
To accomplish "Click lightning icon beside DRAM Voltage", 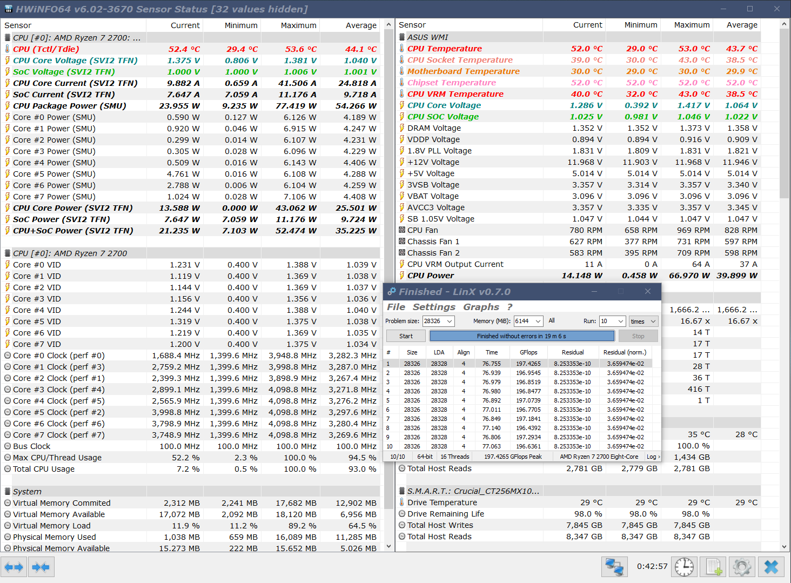I will tap(402, 128).
